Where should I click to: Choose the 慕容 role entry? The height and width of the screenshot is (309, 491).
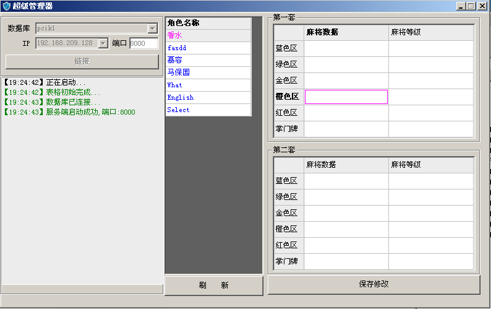click(x=208, y=60)
